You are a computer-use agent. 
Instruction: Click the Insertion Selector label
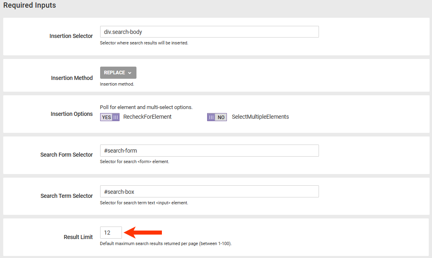[71, 36]
